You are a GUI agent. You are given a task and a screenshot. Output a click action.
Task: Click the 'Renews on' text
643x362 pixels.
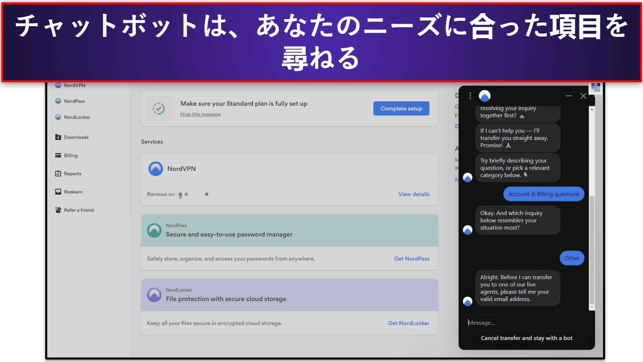[161, 194]
